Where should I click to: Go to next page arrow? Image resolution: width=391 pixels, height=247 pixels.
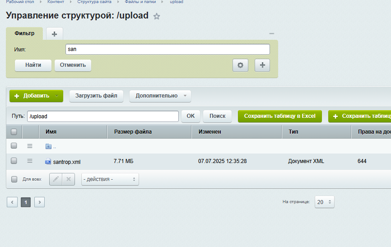pyautogui.click(x=39, y=202)
